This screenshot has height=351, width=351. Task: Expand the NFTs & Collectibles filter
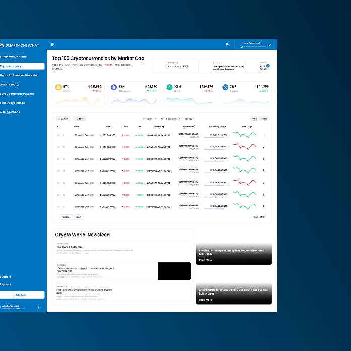[170, 119]
